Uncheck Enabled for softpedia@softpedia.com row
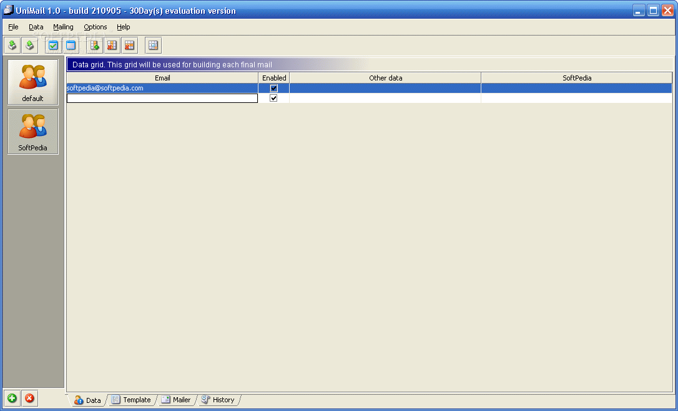Screen dimensions: 678x411 click(x=273, y=88)
